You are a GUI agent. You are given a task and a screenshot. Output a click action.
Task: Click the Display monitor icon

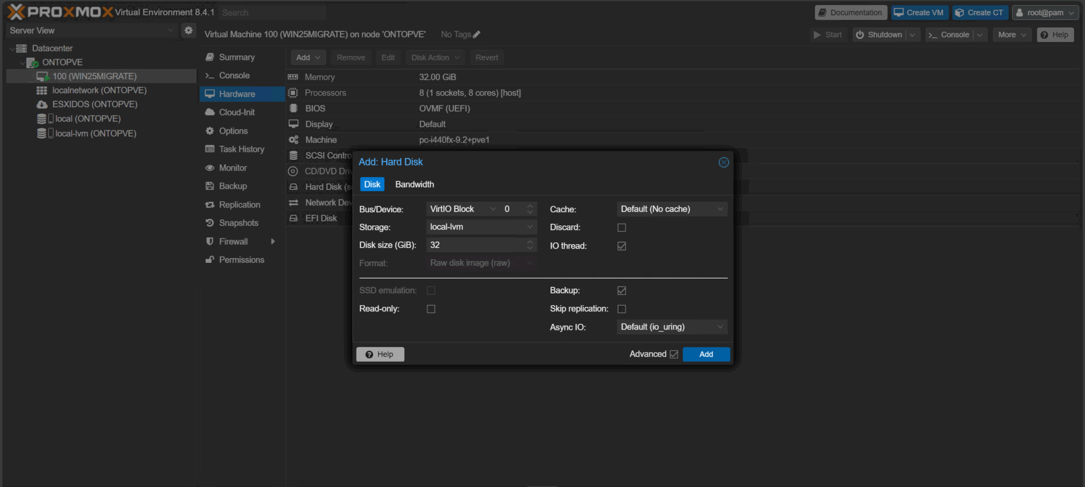293,124
